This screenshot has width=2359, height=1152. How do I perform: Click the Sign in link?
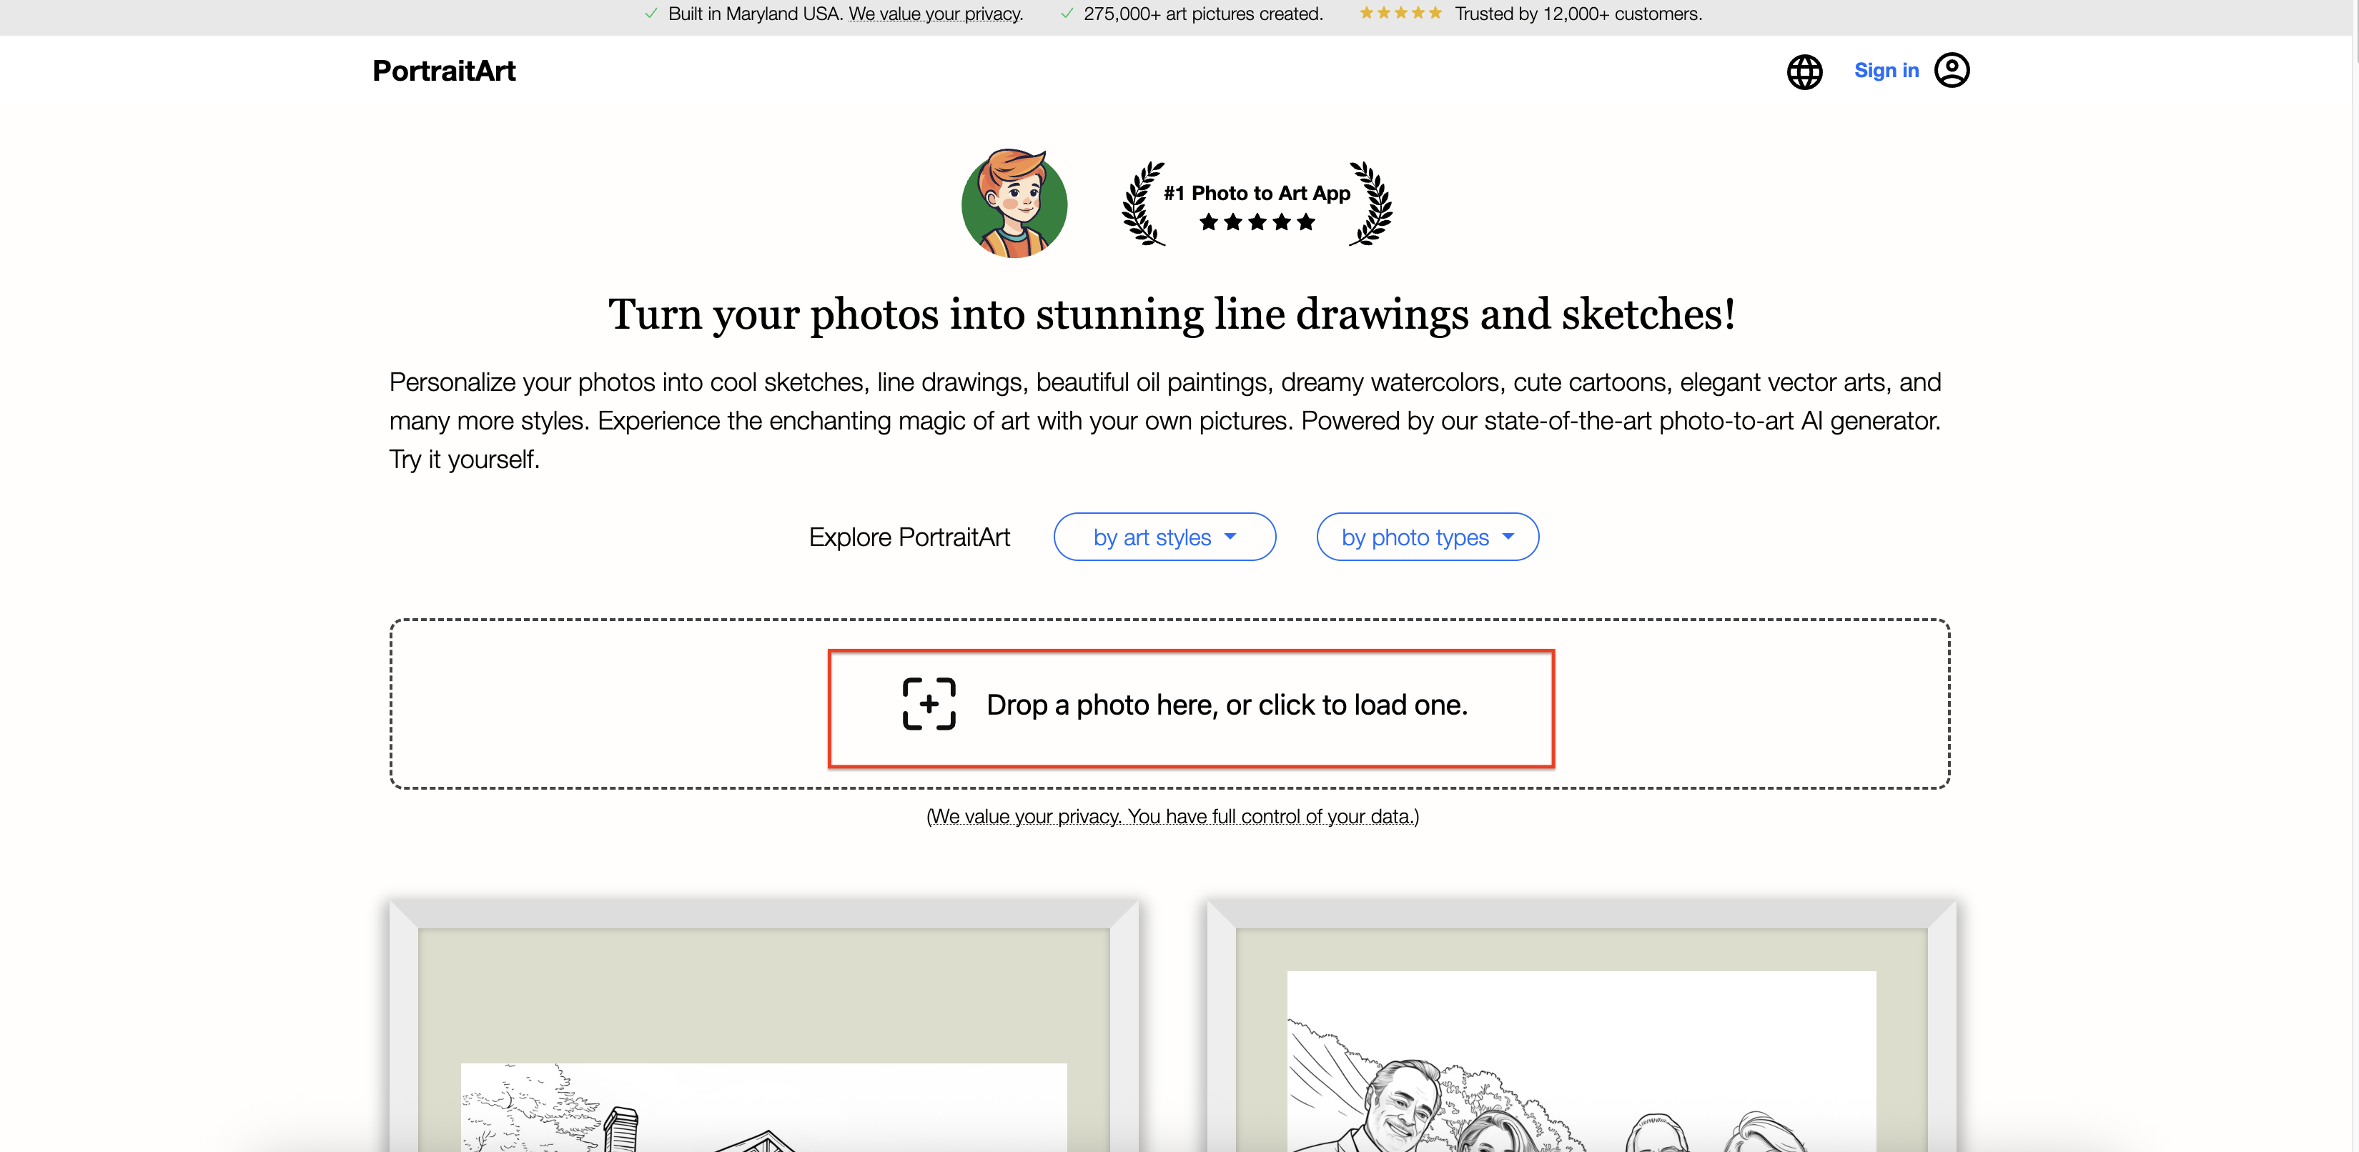pyautogui.click(x=1886, y=71)
